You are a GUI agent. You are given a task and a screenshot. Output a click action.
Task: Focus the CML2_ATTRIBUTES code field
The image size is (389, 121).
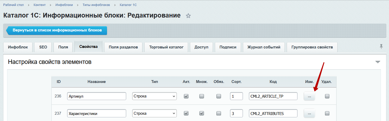(273, 113)
